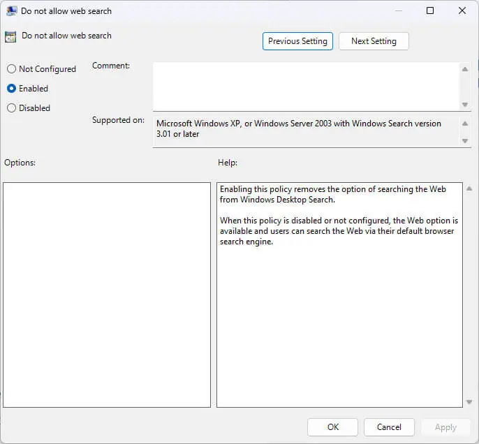Screen dimensions: 479x444
Task: Click Help pane scroll up arrow
Action: click(x=469, y=188)
